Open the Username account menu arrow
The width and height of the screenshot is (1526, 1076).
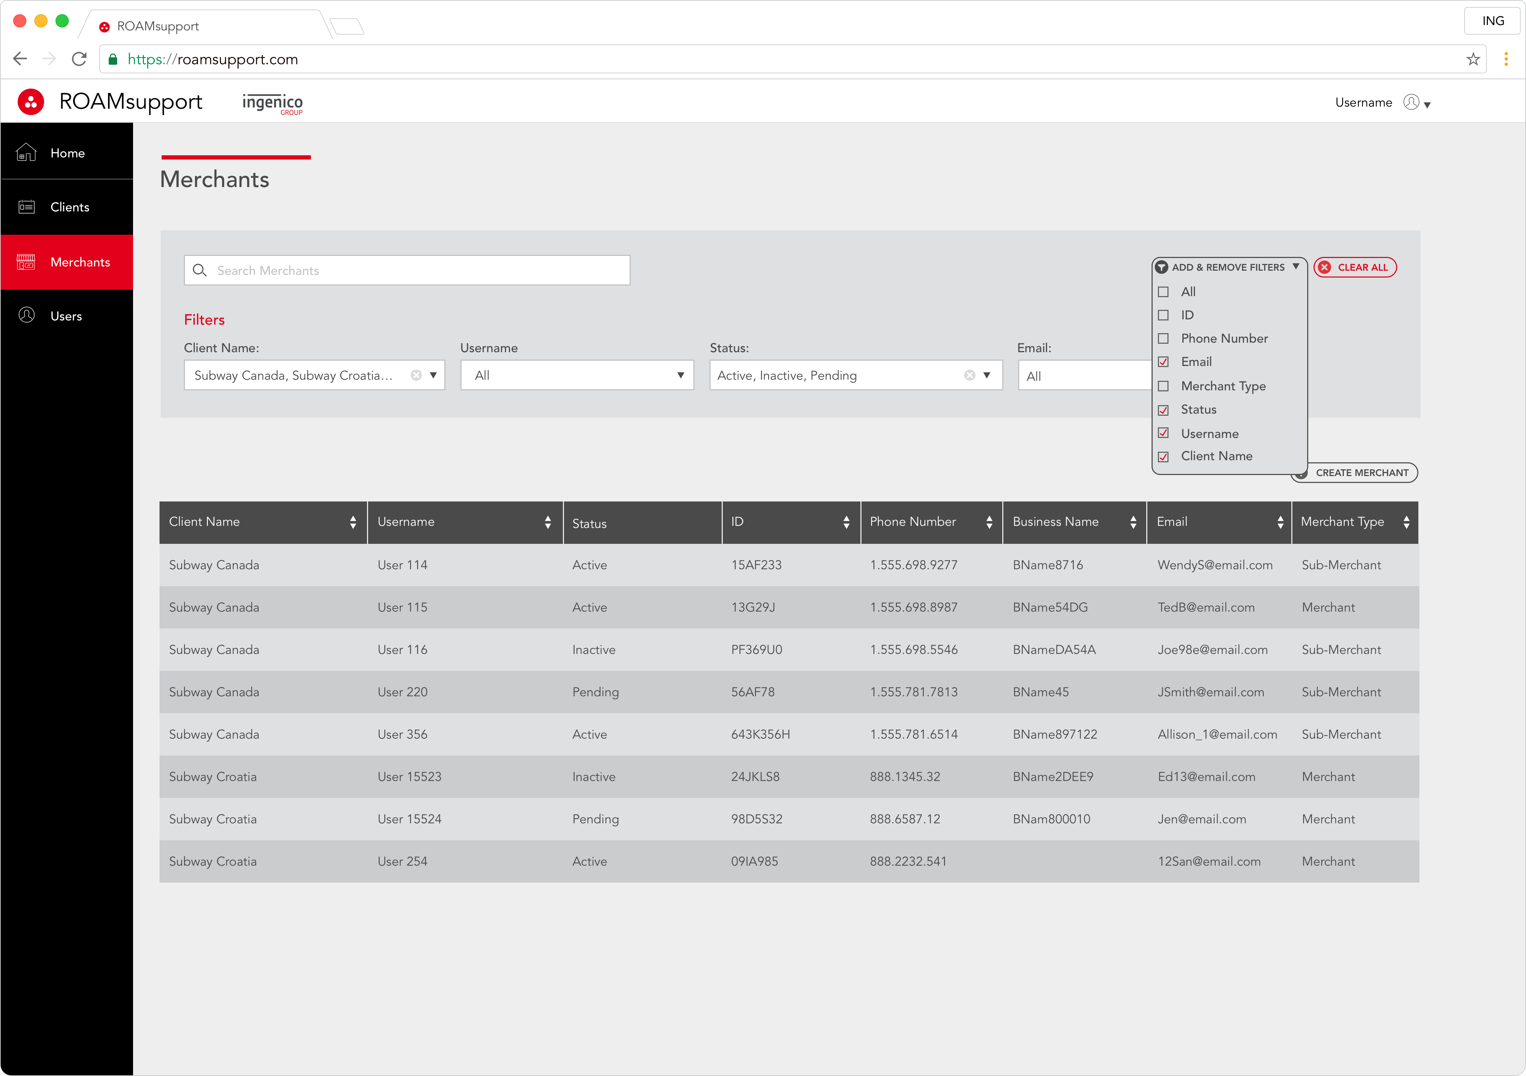tap(1427, 105)
